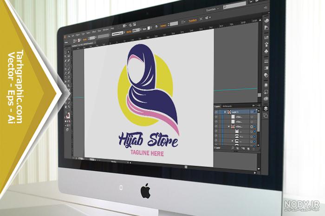This screenshot has width=325, height=216.
Task: Select the Scale tool
Action: 69,78
